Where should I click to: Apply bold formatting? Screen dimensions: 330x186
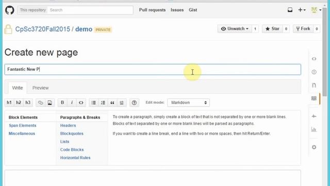[62, 103]
